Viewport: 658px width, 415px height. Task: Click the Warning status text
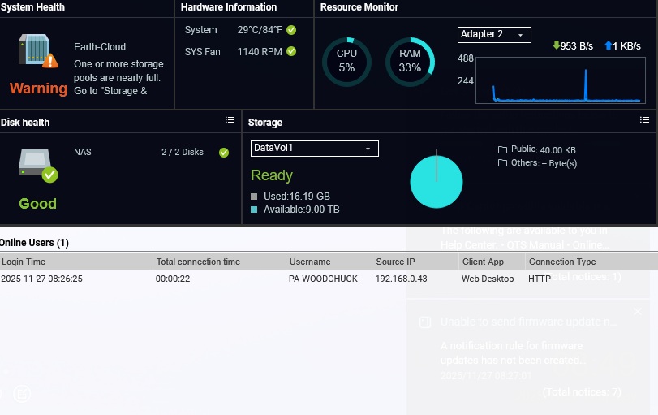pos(38,89)
